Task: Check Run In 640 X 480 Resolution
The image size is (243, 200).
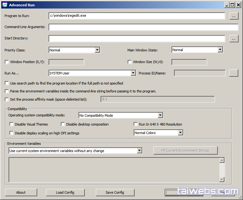Action: (136, 124)
